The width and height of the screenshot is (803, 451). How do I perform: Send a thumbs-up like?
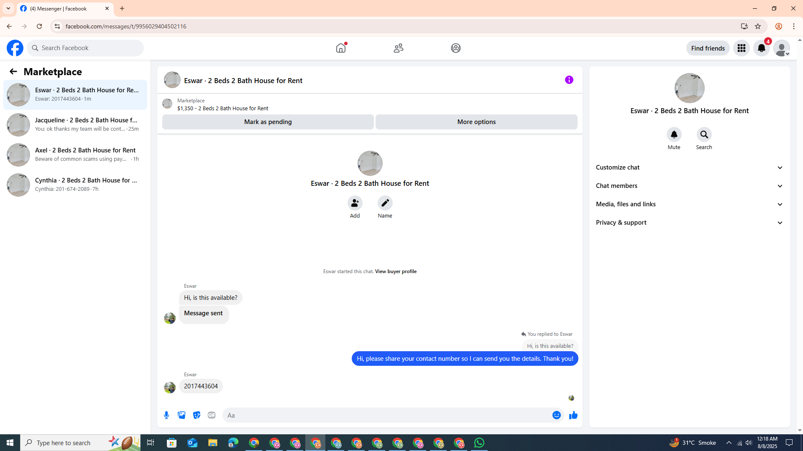tap(573, 415)
